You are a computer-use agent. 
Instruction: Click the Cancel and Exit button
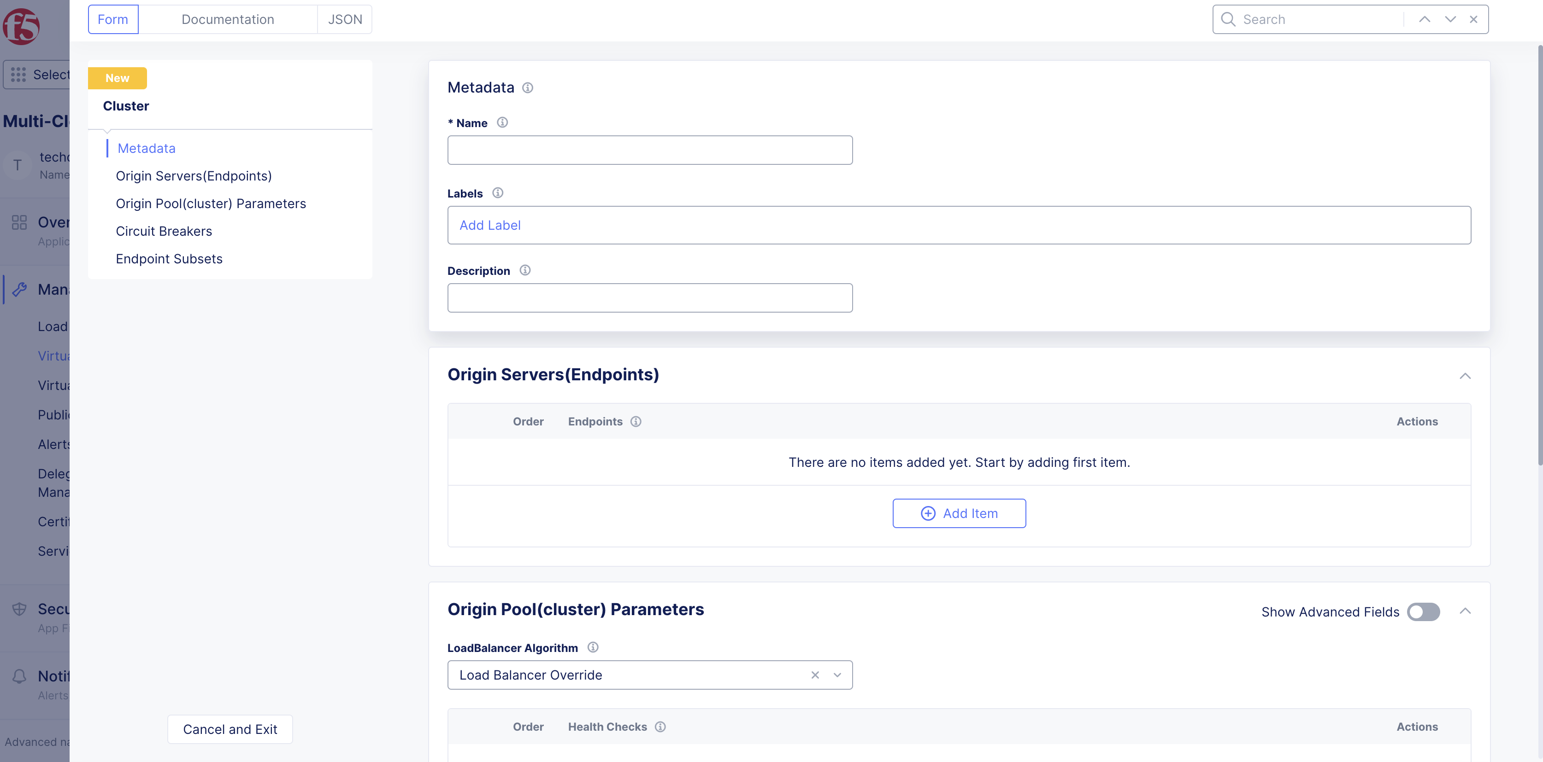230,729
